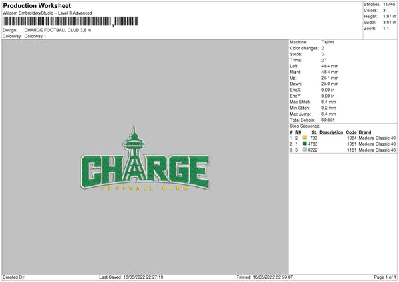Click thread code 1151
The width and height of the screenshot is (399, 282).
coord(352,150)
